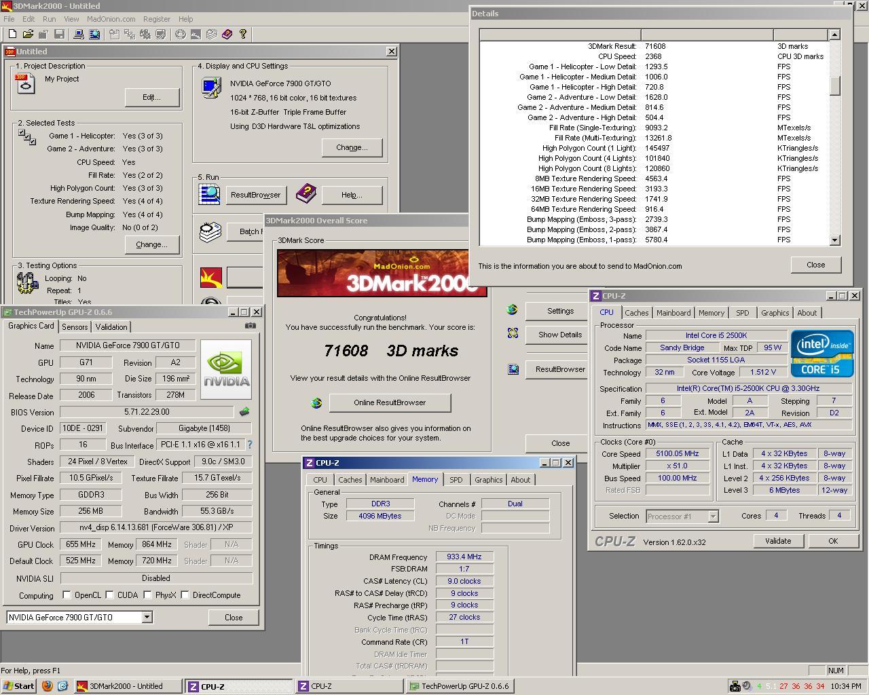Click the BIOS save chip icon in GPU-Z

pyautogui.click(x=244, y=412)
